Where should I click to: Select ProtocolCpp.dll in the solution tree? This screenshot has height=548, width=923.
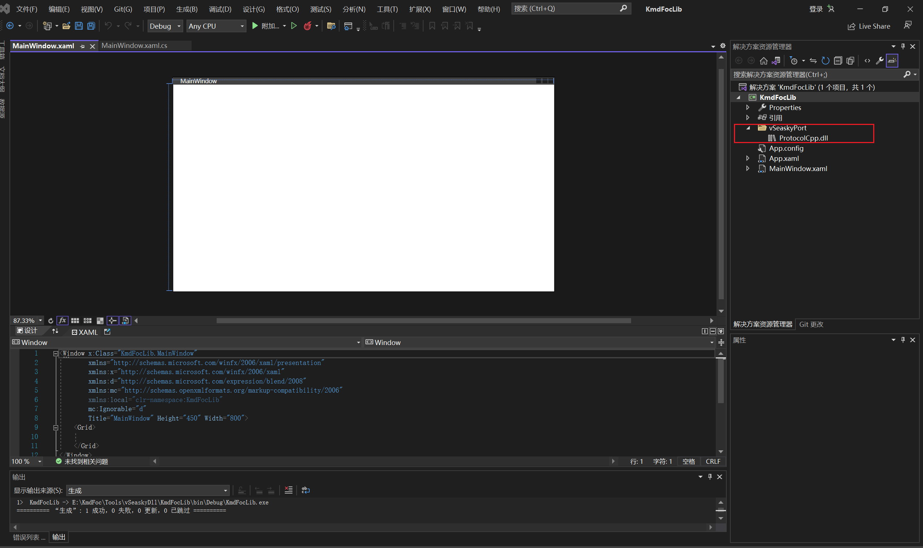coord(803,138)
